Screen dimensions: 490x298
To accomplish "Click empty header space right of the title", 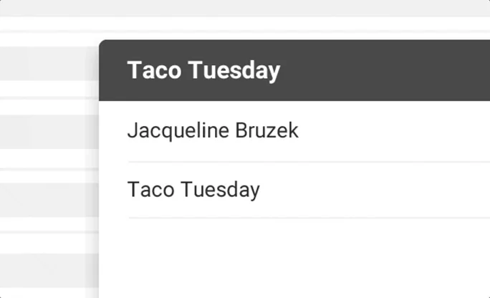I will point(387,71).
